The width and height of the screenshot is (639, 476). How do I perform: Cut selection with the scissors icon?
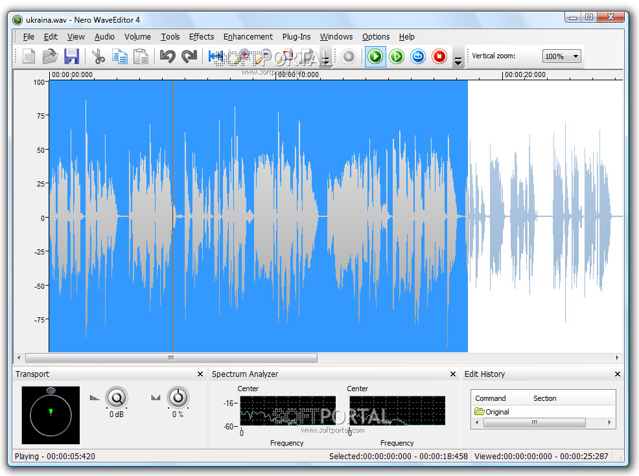pos(99,56)
